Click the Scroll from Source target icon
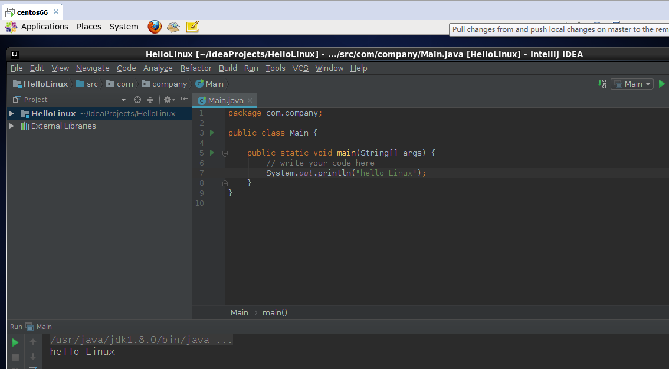The height and width of the screenshot is (369, 669). click(137, 100)
